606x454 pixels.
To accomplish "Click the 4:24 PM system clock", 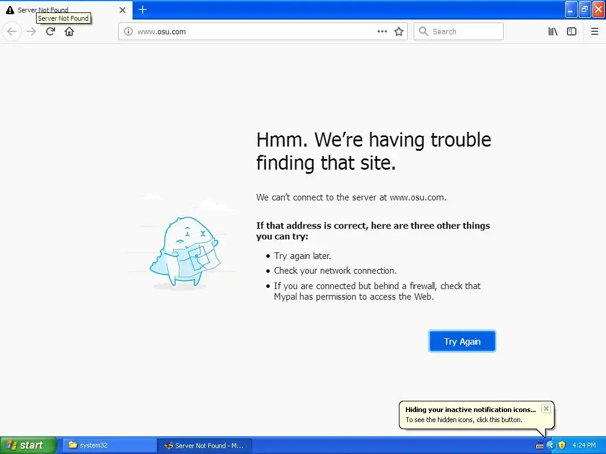I will pyautogui.click(x=584, y=446).
